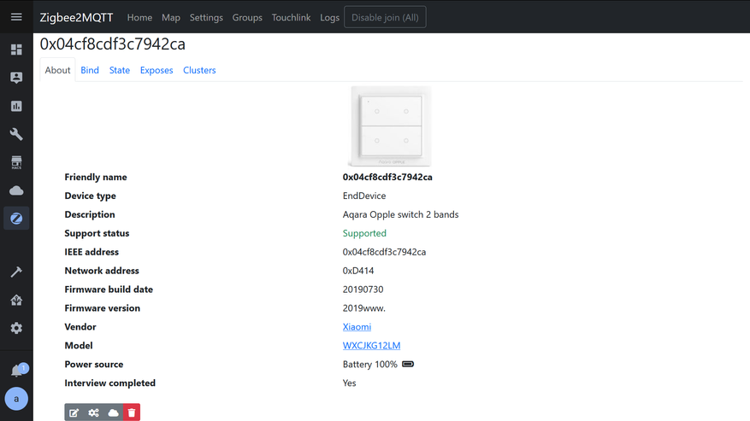This screenshot has width=750, height=421.
Task: Open the wrench tools sidebar icon
Action: pyautogui.click(x=16, y=134)
